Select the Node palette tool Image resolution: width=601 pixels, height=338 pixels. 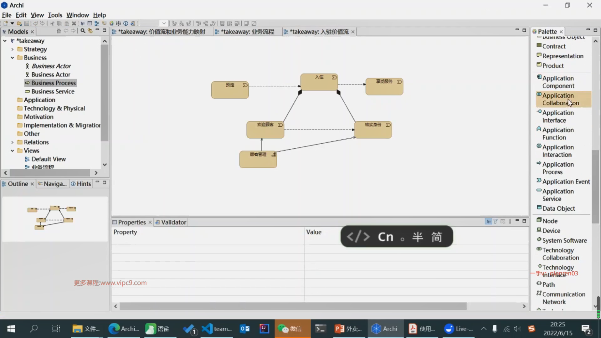tap(550, 221)
